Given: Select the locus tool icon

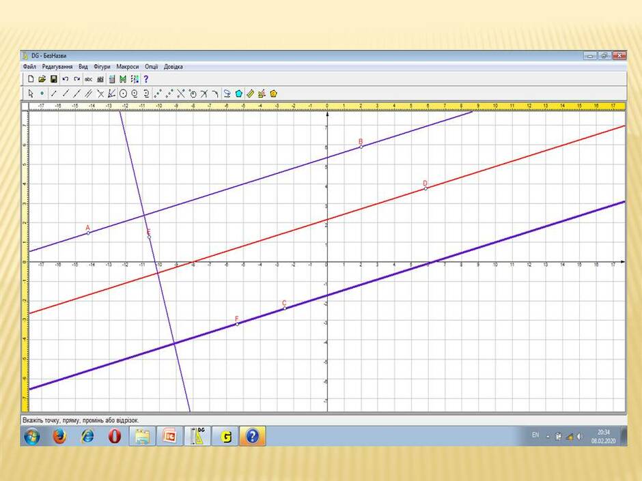Looking at the screenshot, I should pos(227,93).
